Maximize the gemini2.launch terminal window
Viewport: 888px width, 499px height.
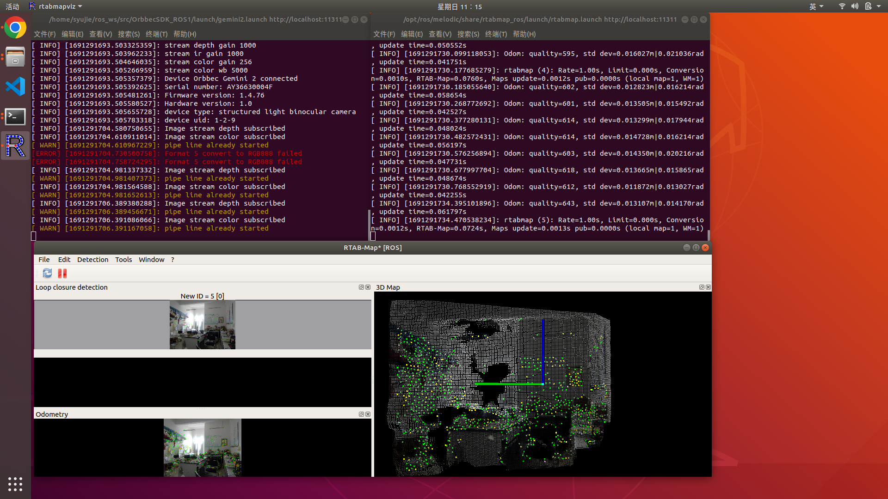click(355, 19)
